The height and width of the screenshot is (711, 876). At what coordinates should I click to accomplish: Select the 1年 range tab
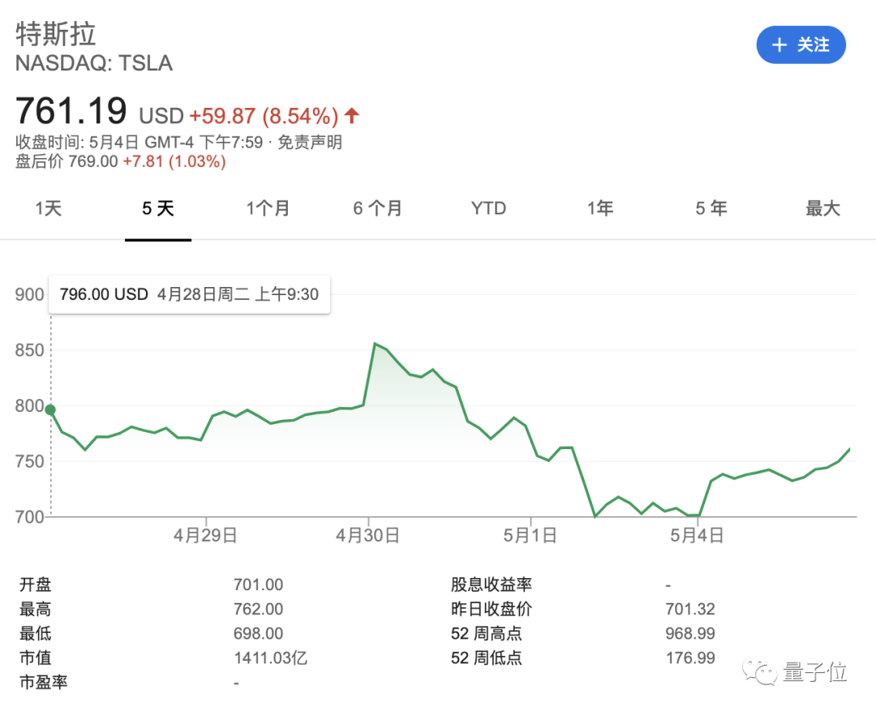point(600,209)
